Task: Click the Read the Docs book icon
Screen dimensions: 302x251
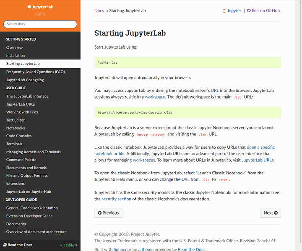Action: pyautogui.click(x=5, y=245)
